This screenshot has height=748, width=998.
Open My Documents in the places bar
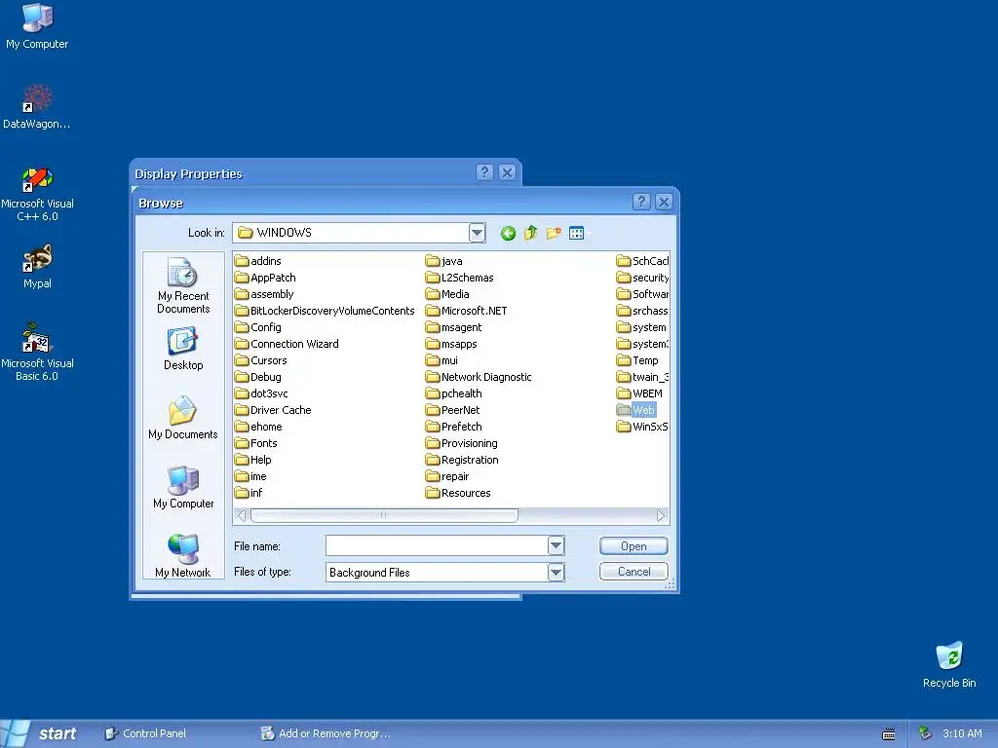coord(183,418)
